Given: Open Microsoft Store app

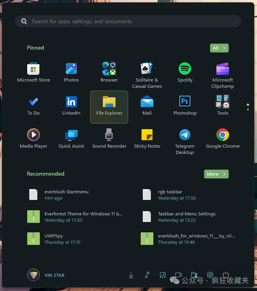Looking at the screenshot, I should pos(34,73).
